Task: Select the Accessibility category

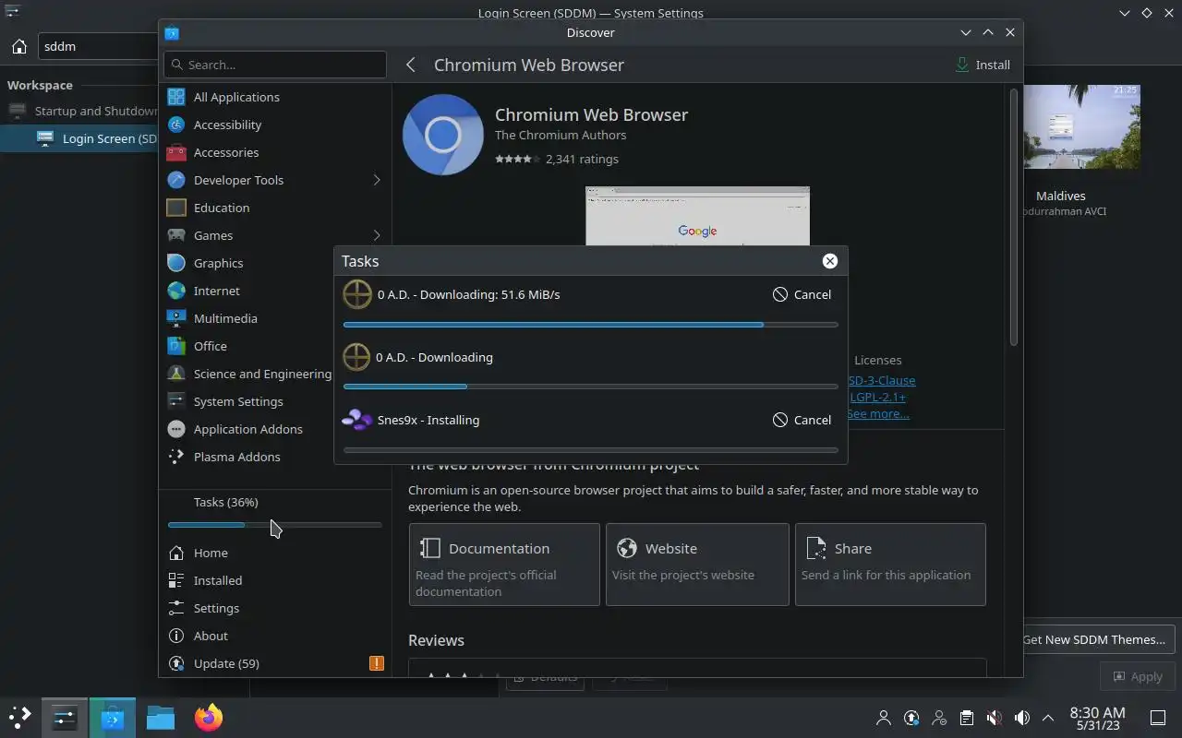Action: point(275,125)
